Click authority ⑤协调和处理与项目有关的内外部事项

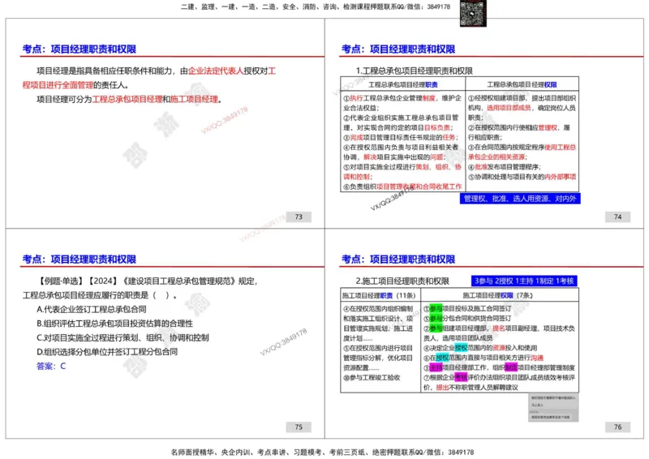(522, 177)
